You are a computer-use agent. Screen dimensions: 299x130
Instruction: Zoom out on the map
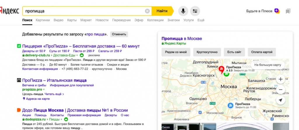(x=281, y=90)
